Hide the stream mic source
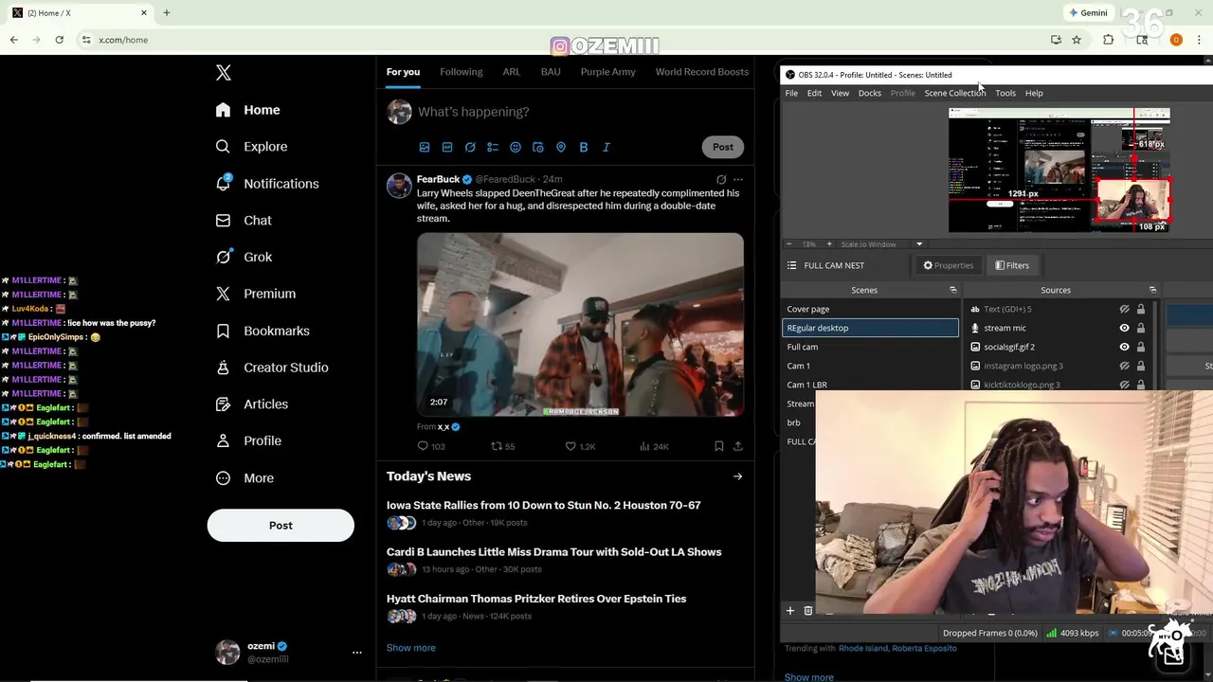The image size is (1213, 682). click(x=1124, y=328)
